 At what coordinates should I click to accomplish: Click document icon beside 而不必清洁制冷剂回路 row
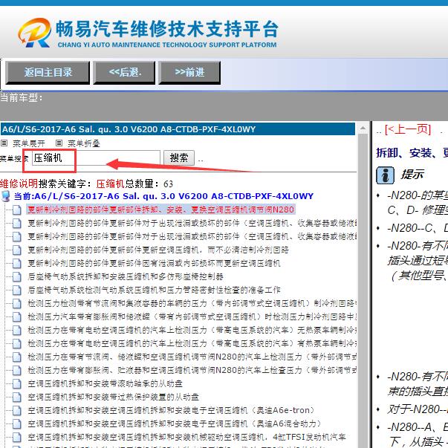click(17, 250)
